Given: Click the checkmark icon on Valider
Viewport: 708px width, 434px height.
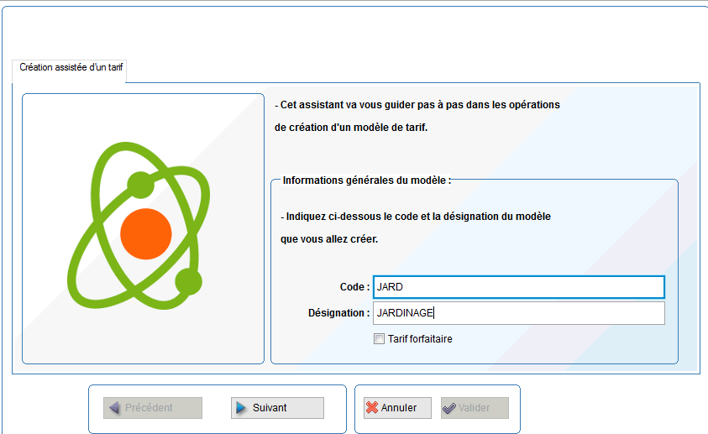Looking at the screenshot, I should [449, 408].
